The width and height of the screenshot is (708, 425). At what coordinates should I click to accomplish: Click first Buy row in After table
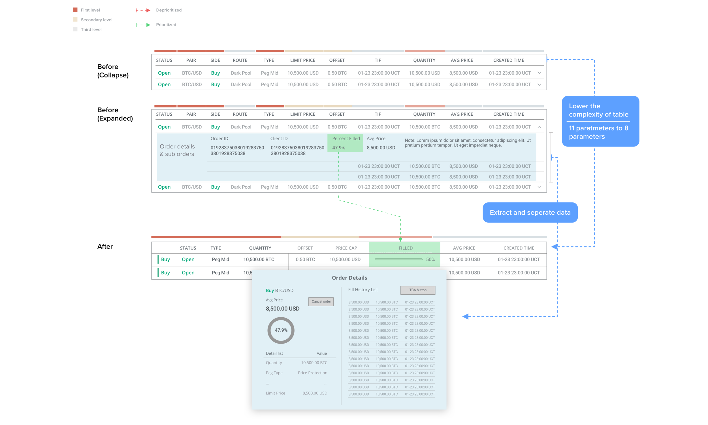[165, 260]
